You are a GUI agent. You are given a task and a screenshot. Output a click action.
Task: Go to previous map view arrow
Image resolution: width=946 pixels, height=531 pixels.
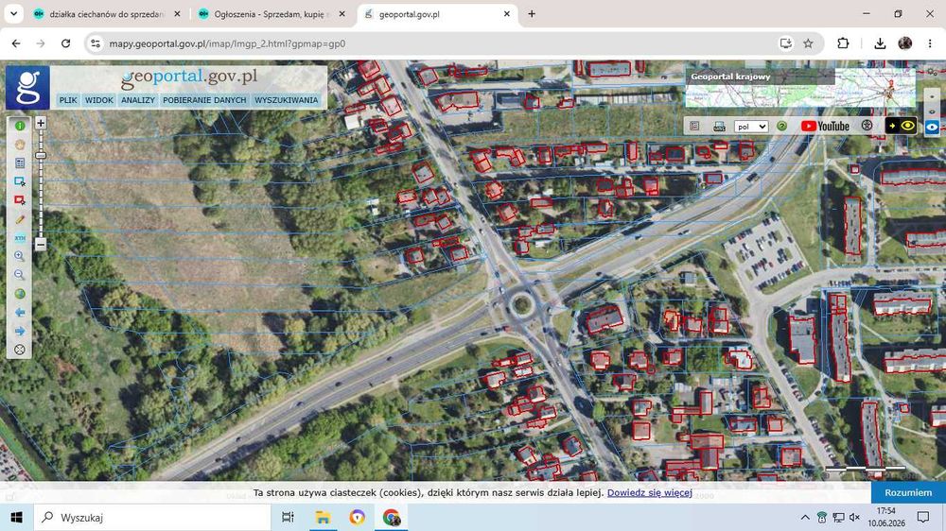[20, 312]
